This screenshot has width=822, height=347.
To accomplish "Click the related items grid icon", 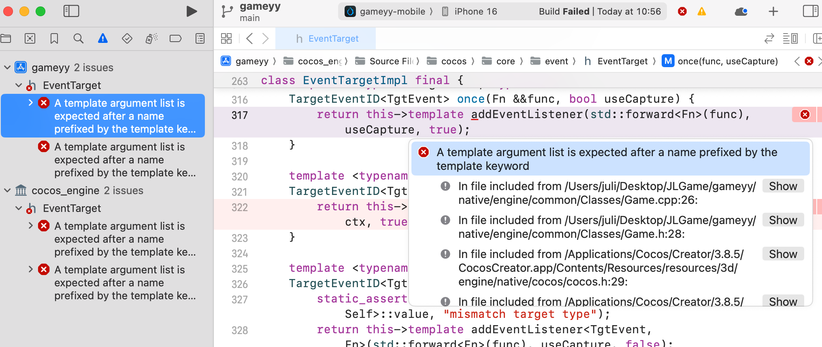I will [x=226, y=39].
